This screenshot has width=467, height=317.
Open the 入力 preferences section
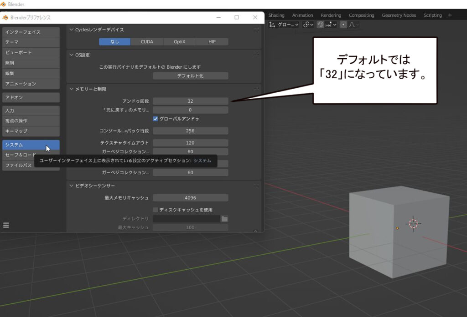coord(31,111)
